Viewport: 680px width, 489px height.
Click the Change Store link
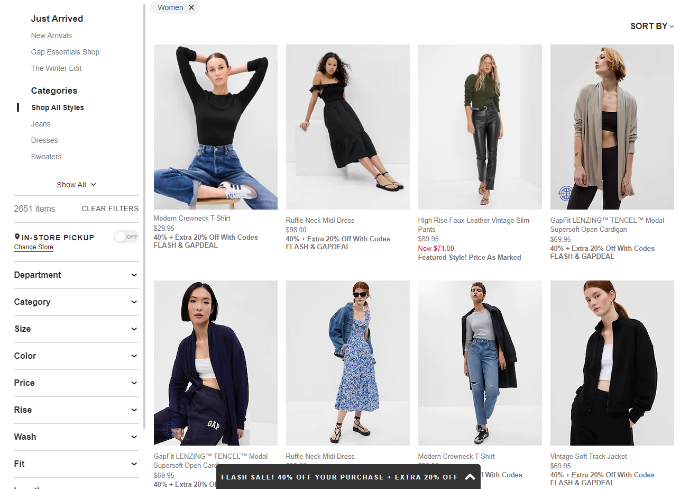pyautogui.click(x=34, y=247)
